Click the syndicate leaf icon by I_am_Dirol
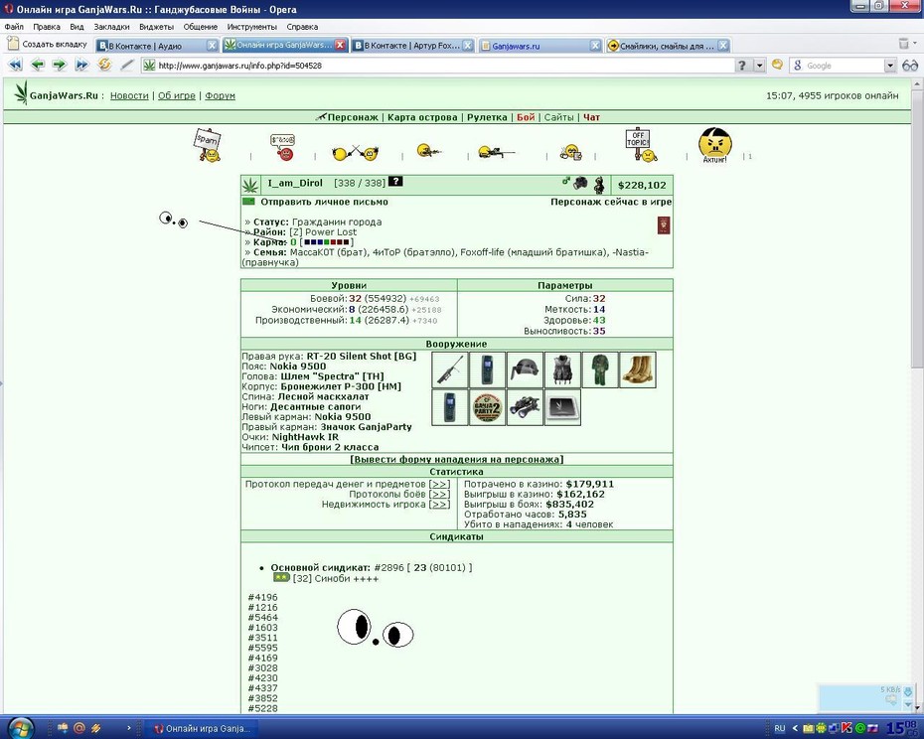This screenshot has width=924, height=739. coord(251,185)
